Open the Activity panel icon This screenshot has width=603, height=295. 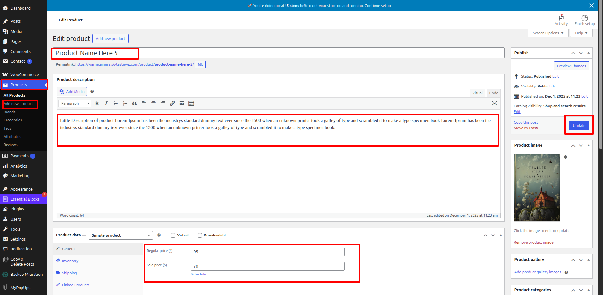pos(561,20)
